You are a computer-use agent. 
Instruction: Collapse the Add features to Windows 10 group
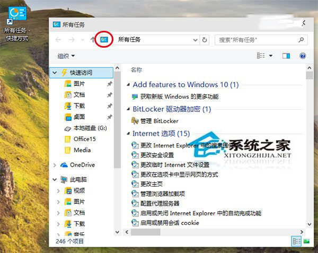(128, 85)
